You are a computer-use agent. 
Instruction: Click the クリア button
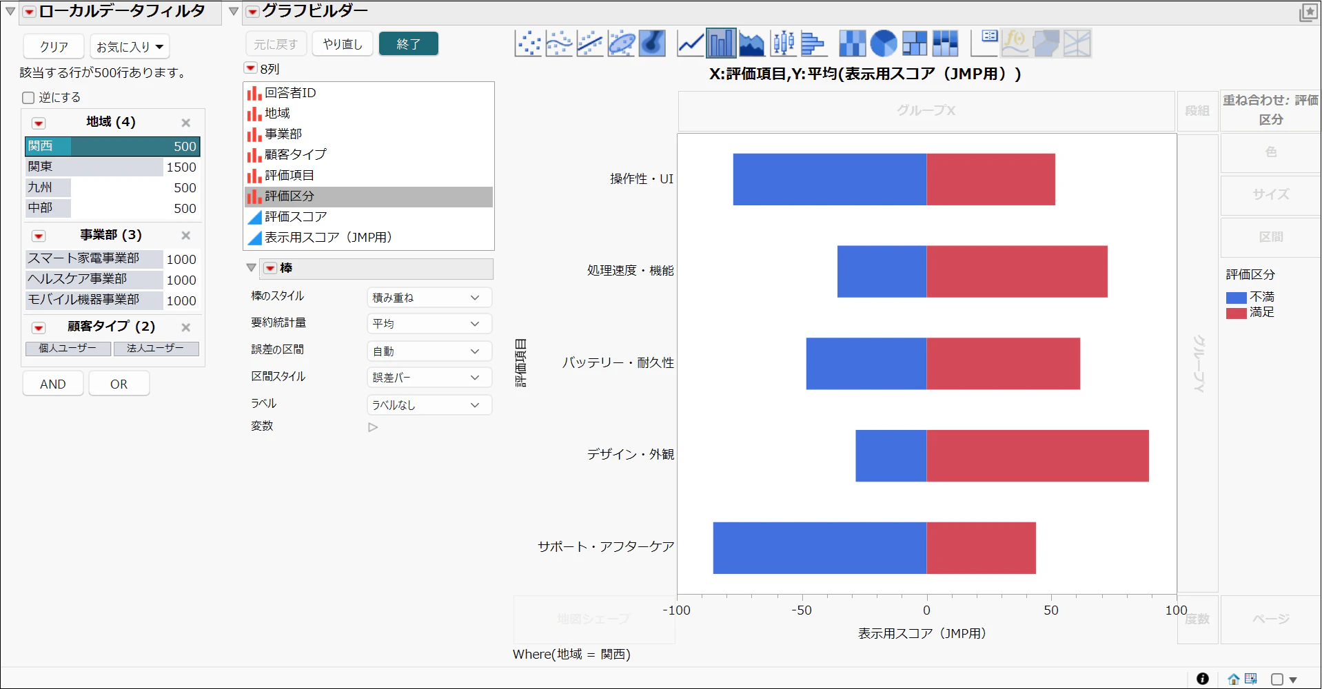tap(54, 47)
